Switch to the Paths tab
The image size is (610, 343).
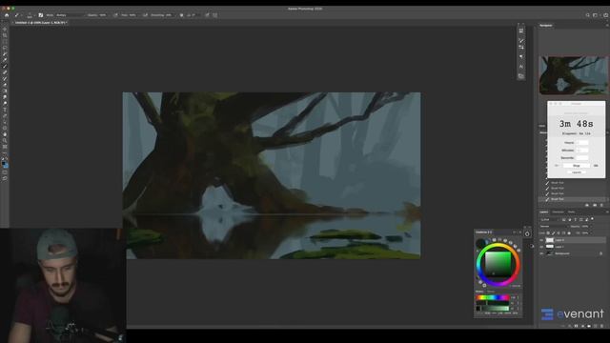(571, 212)
